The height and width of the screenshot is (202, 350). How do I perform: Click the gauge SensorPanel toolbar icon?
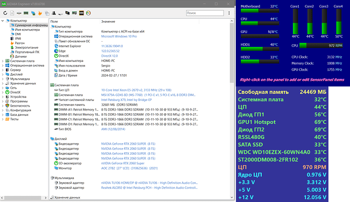click(x=88, y=13)
